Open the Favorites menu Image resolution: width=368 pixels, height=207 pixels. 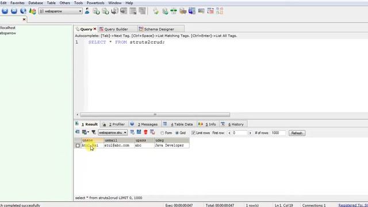tap(17, 3)
